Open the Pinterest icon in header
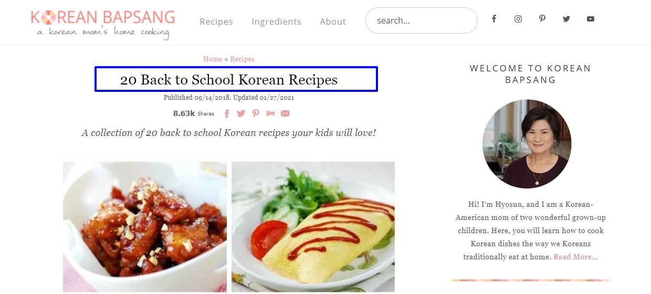This screenshot has width=651, height=294. (x=542, y=19)
